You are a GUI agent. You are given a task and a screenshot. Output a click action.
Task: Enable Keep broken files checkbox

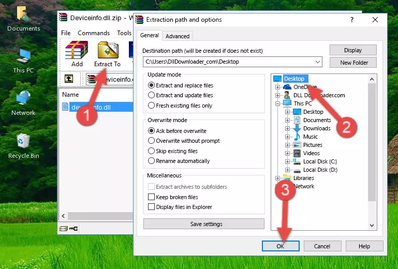151,197
